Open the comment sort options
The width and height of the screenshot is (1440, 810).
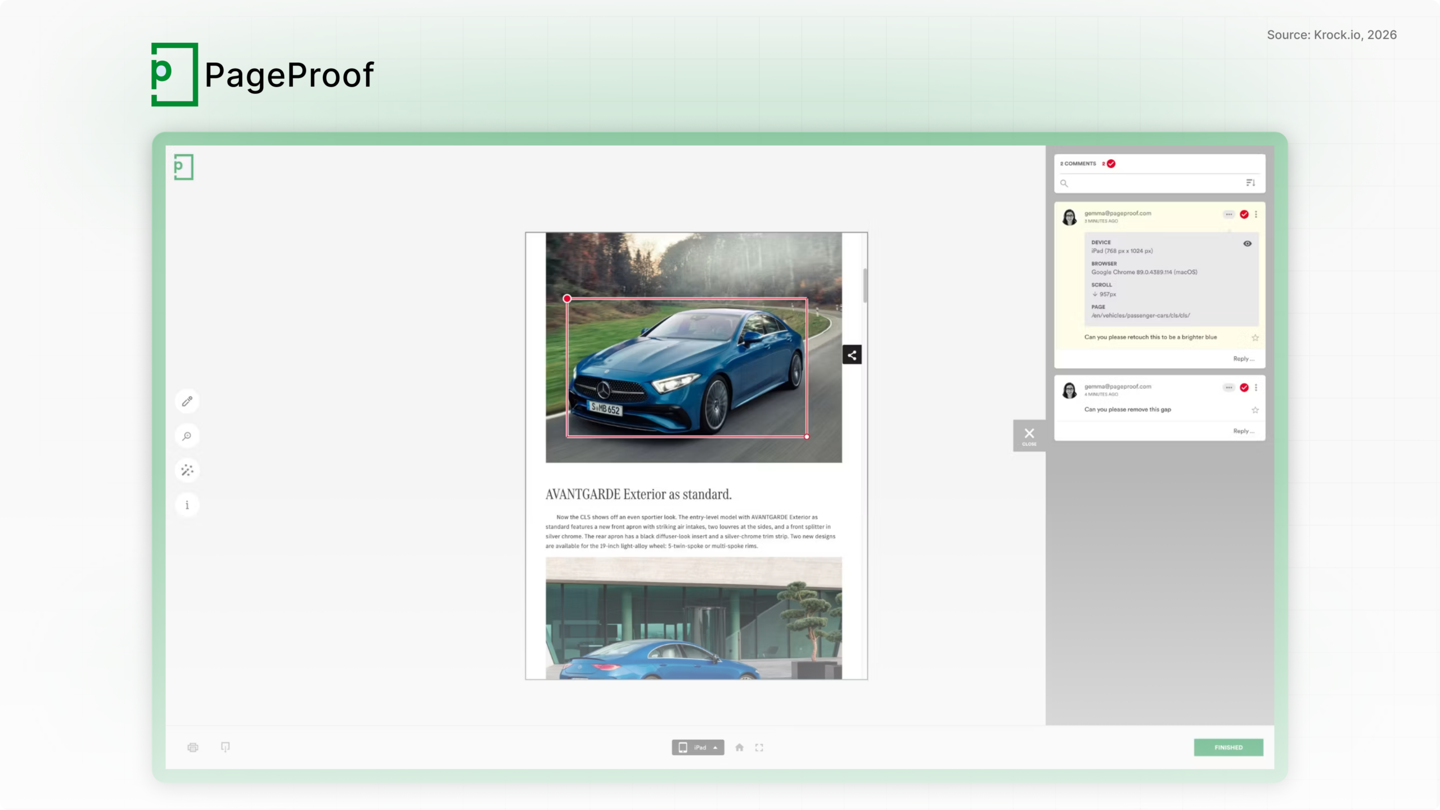point(1250,183)
